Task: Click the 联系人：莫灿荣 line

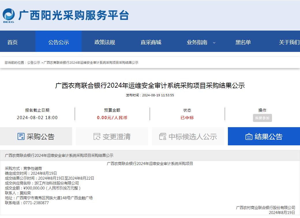Action: tap(18, 193)
